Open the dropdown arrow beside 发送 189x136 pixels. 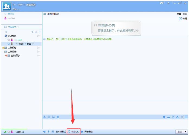185,132
